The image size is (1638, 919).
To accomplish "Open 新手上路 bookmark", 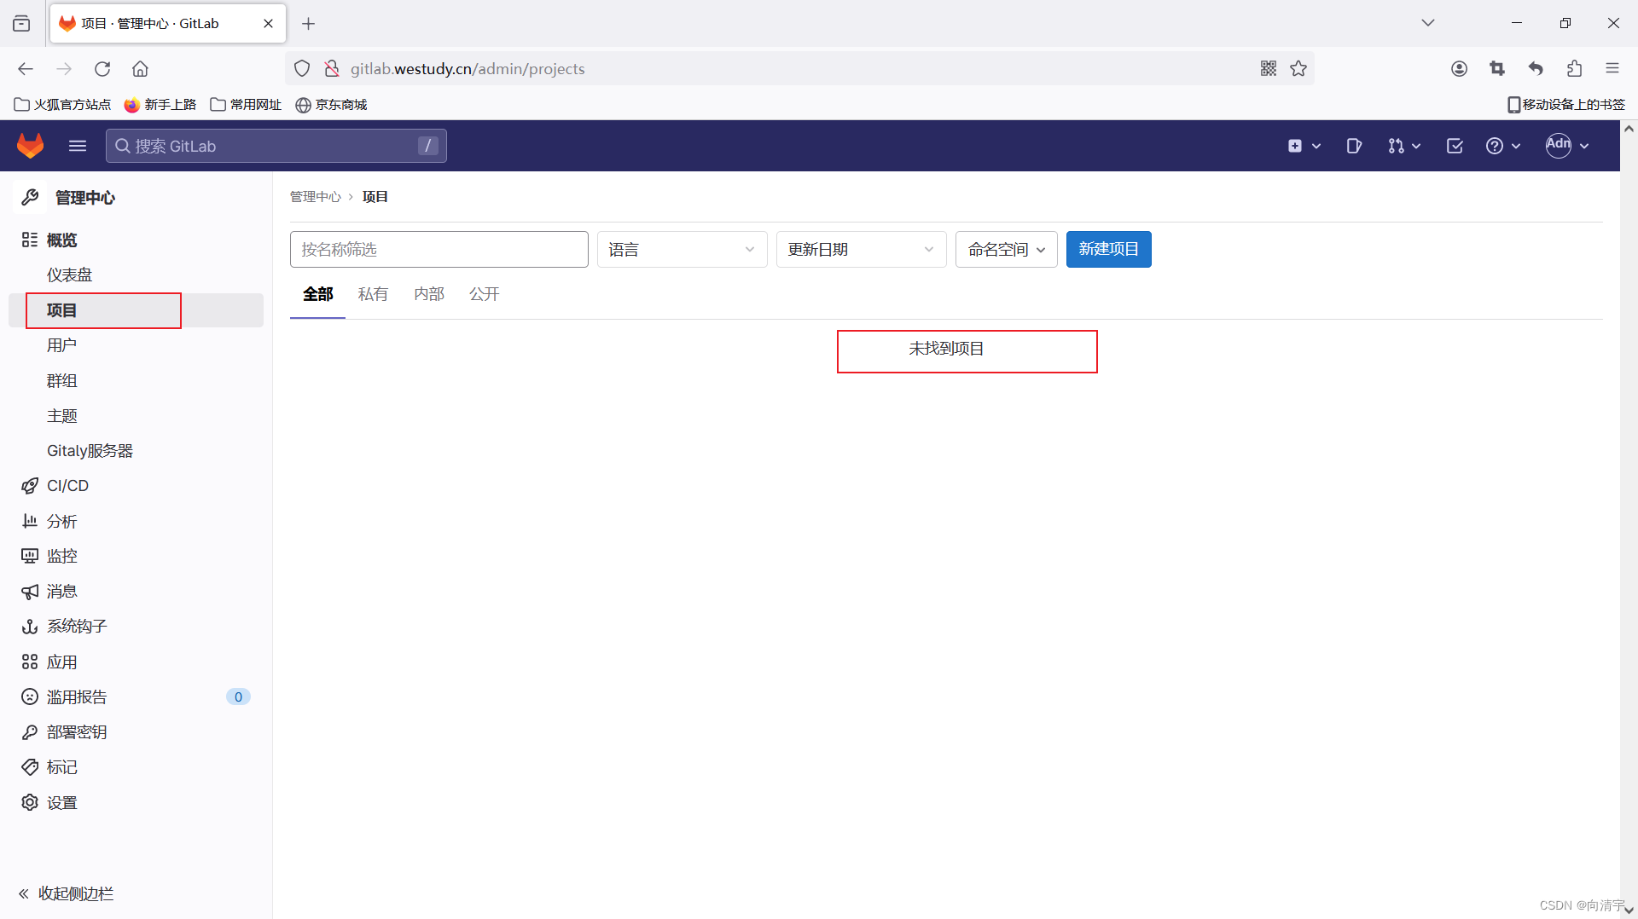I will click(160, 105).
